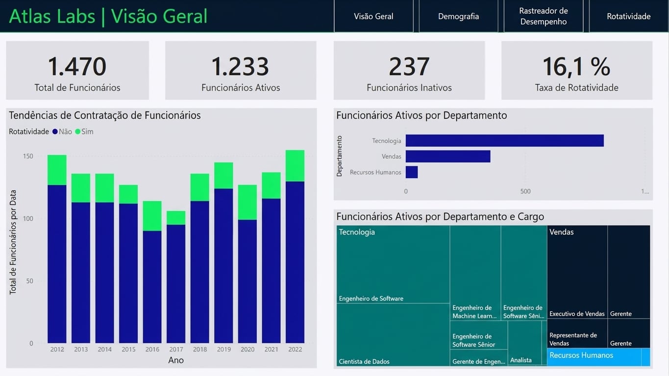Open the Visão Geral navigation page
The width and height of the screenshot is (669, 376).
373,16
